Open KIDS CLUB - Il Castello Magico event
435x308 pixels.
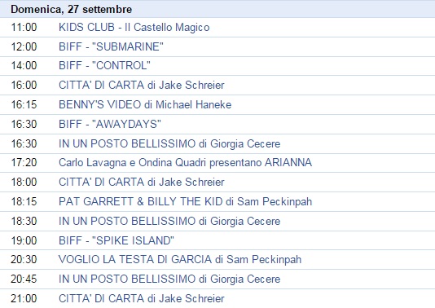click(134, 27)
